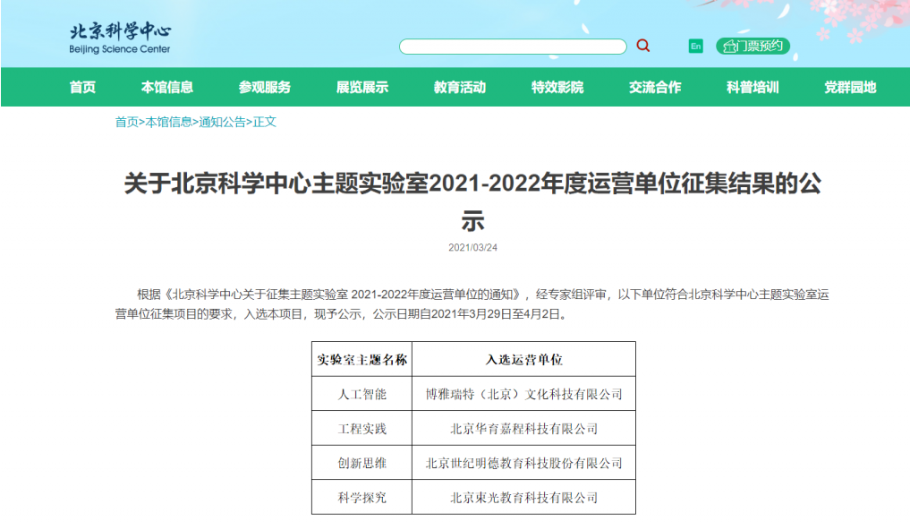Image resolution: width=910 pixels, height=530 pixels.
Task: Open 特效影院 navigation menu
Action: tap(557, 87)
